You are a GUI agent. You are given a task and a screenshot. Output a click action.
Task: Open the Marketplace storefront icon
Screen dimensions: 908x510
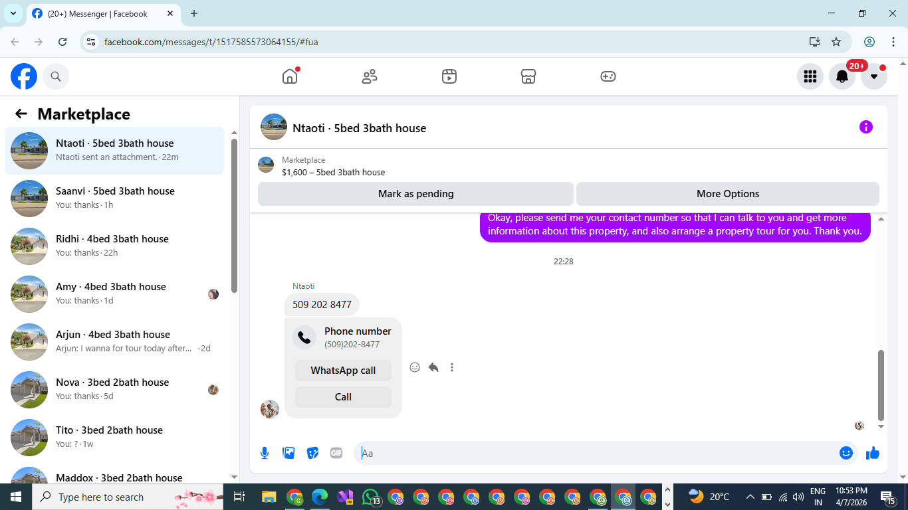(x=528, y=76)
